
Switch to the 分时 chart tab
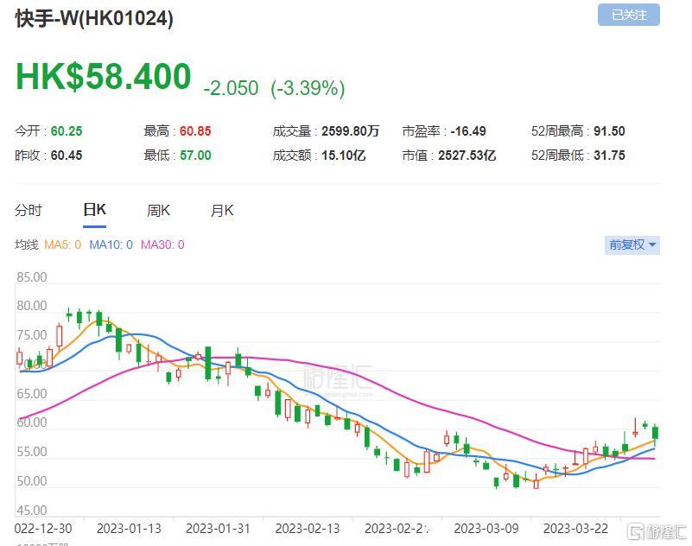click(x=29, y=210)
